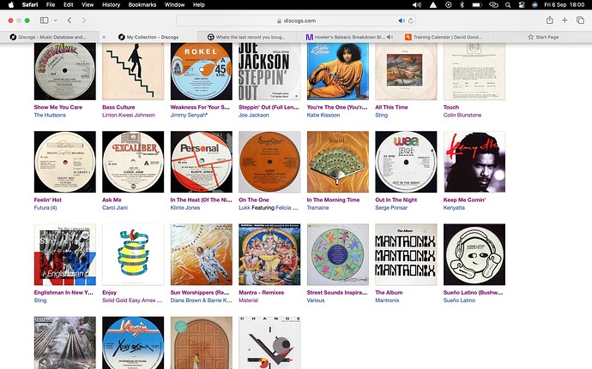This screenshot has height=369, width=592.
Task: Open Diana Brown & Barrie artist link
Action: tap(202, 301)
